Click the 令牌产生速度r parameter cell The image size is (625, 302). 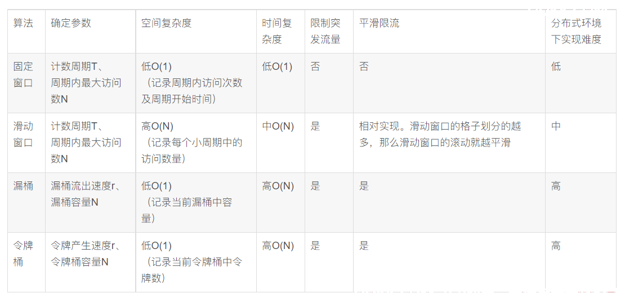point(91,262)
